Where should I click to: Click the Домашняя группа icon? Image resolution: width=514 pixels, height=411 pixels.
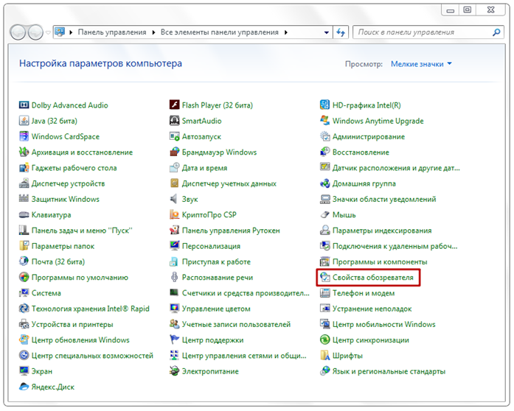click(325, 183)
